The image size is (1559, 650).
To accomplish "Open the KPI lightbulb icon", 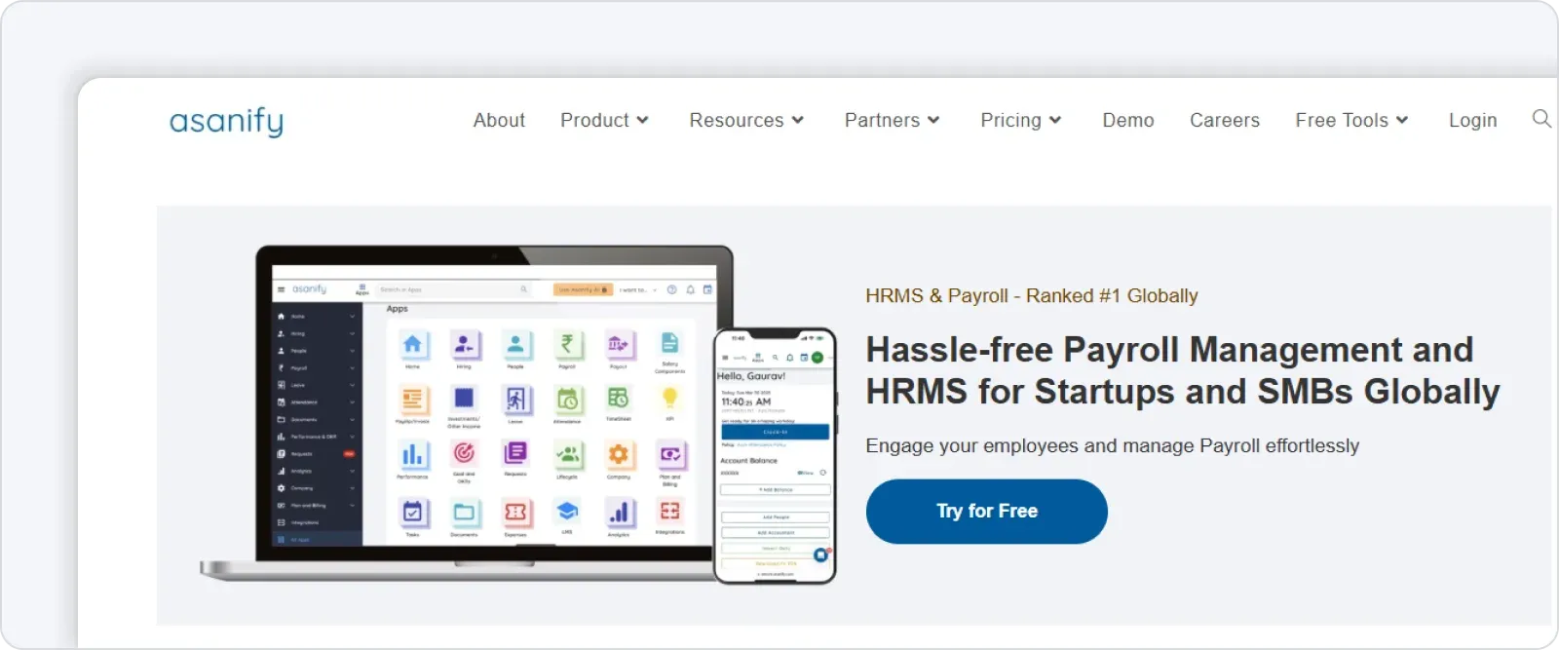I will click(669, 398).
